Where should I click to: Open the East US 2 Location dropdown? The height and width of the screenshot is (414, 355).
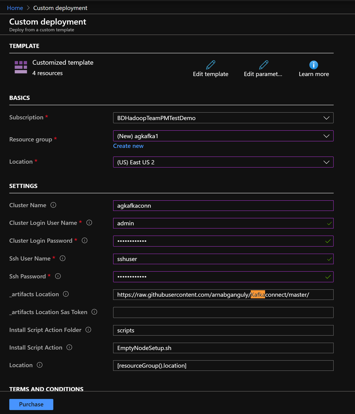pyautogui.click(x=223, y=162)
